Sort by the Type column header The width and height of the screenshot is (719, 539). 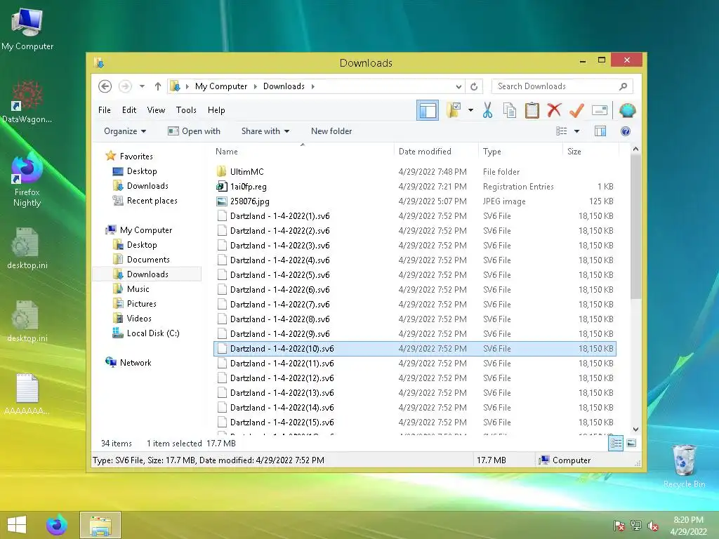click(520, 152)
